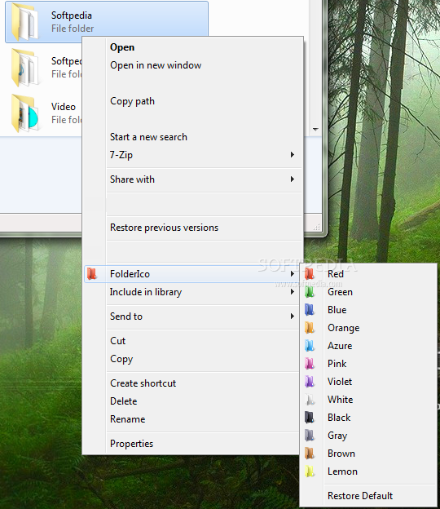Click the music folder icon in Explorer
Viewport: 440px width, 509px height.
25,68
